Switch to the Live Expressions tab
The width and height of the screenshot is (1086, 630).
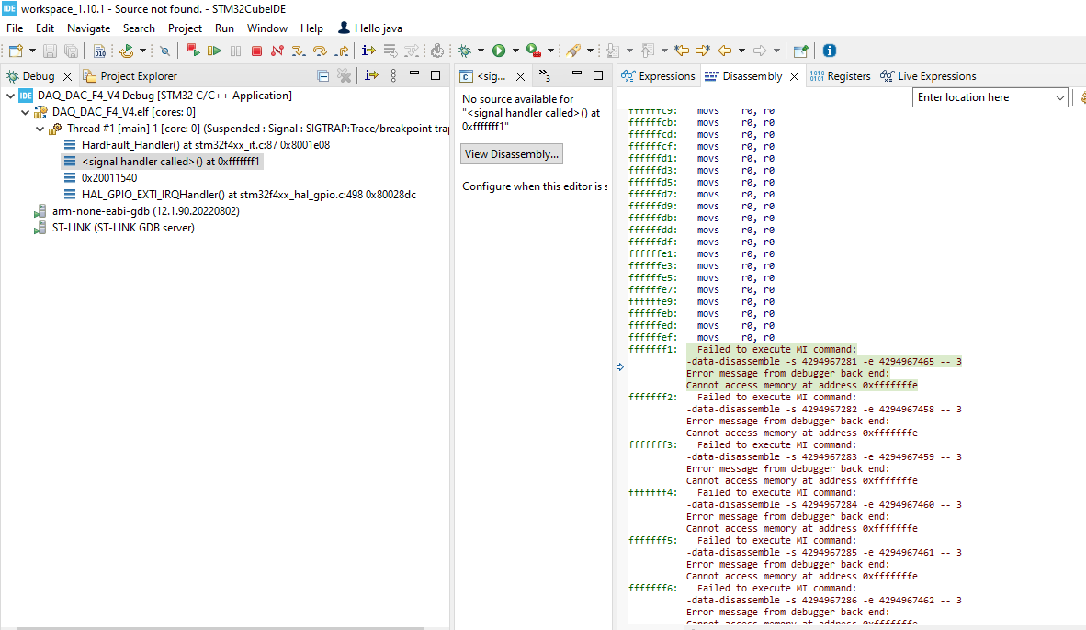pyautogui.click(x=928, y=76)
